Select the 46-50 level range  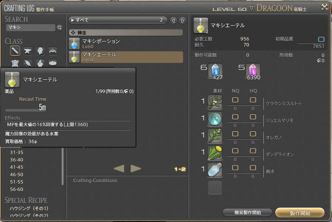[x=17, y=175]
